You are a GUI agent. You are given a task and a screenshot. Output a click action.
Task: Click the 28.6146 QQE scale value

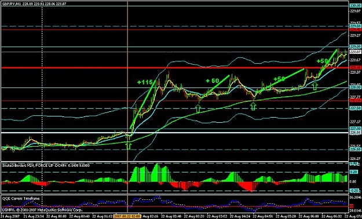click(356, 211)
